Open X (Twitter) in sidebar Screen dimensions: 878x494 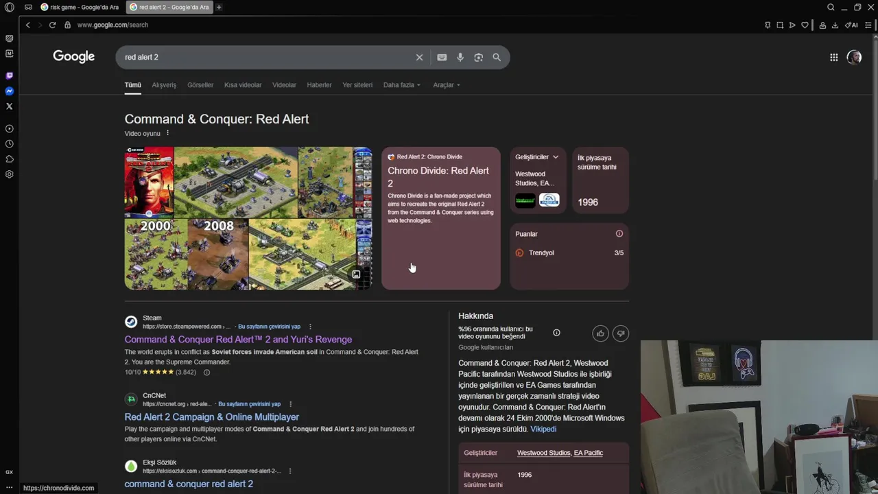click(10, 106)
